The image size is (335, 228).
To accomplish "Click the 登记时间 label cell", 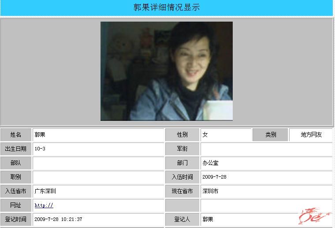I will [16, 219].
